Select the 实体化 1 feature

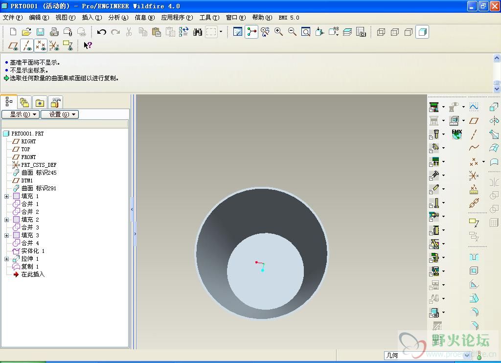(x=28, y=251)
